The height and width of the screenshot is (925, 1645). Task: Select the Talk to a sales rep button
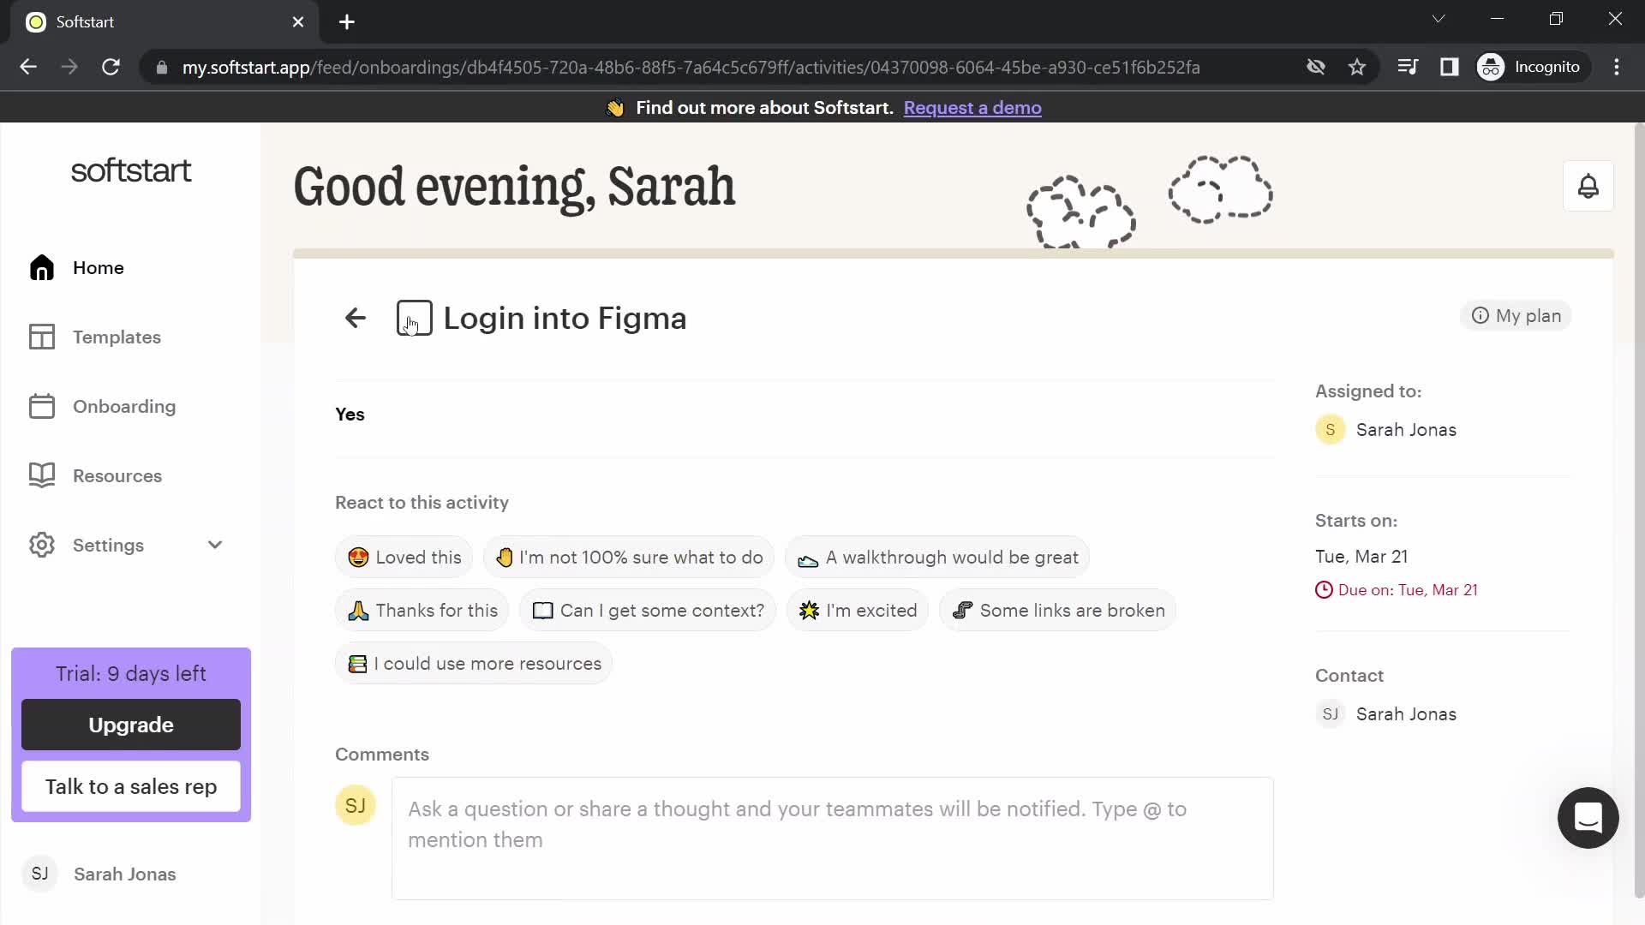point(131,786)
